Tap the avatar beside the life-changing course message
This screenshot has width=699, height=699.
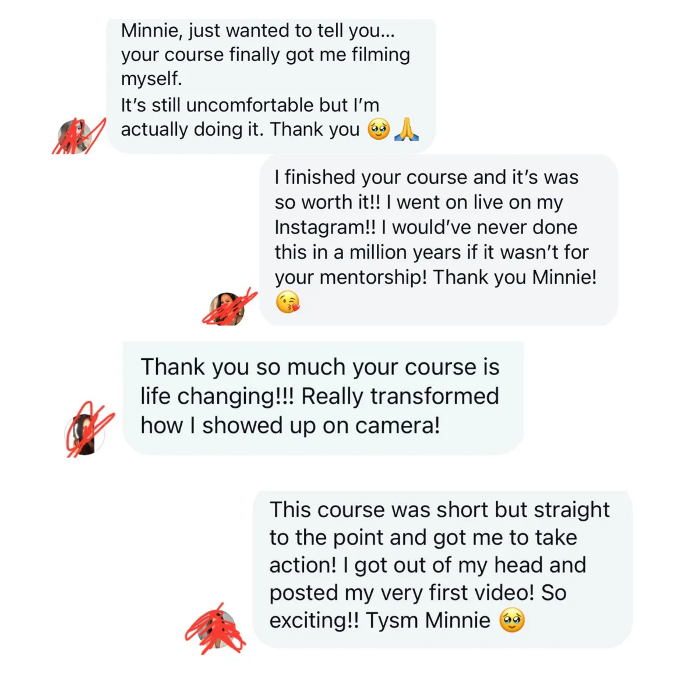click(85, 433)
